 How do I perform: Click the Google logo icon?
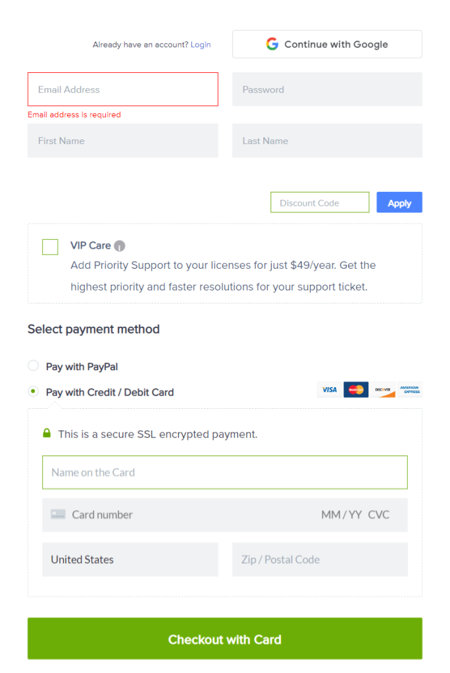272,44
